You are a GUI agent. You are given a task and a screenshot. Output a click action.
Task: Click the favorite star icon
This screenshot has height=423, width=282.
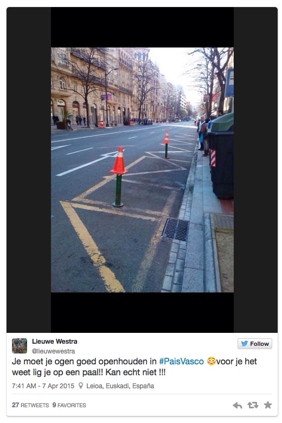point(268,405)
